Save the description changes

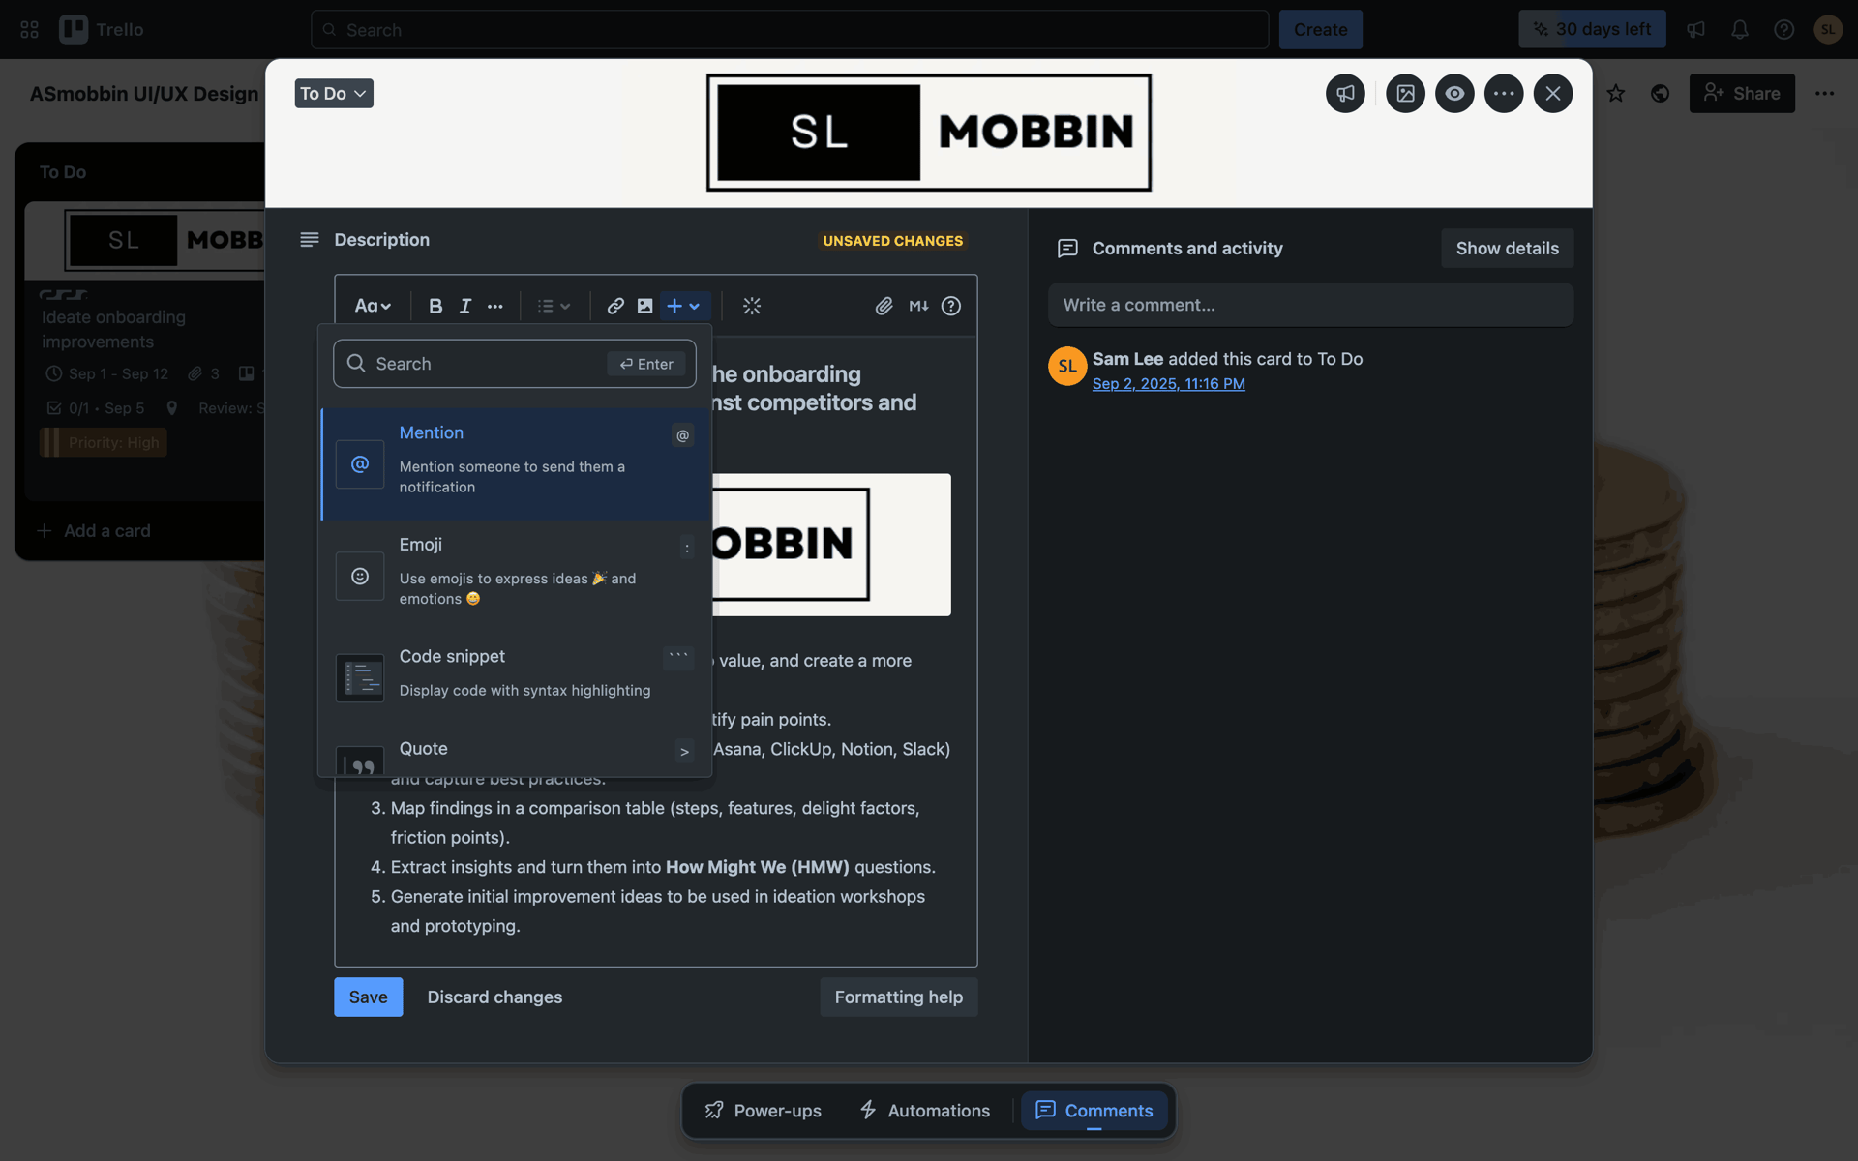point(369,997)
